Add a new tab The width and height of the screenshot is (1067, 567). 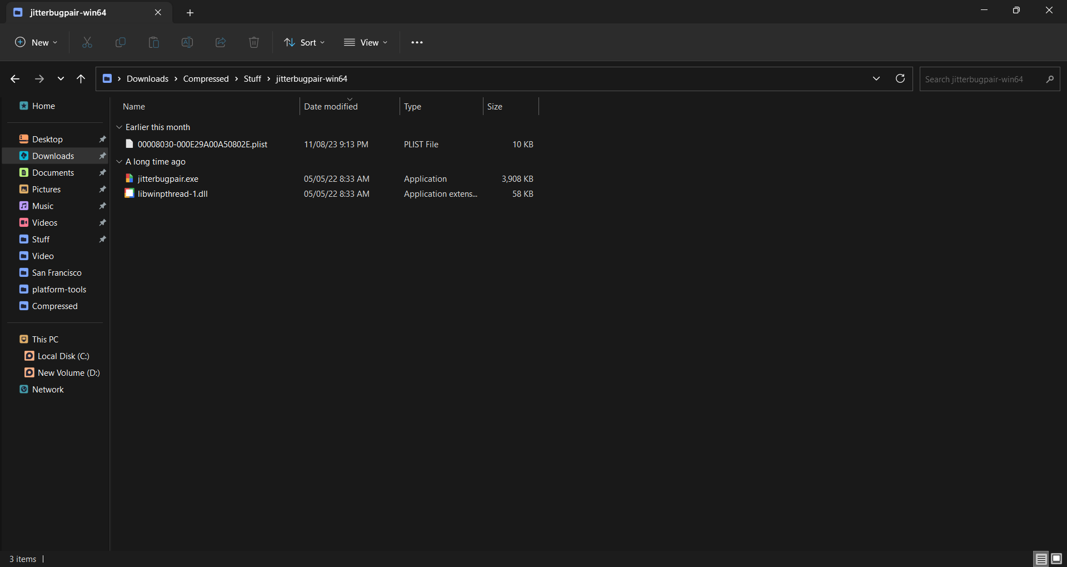click(x=190, y=12)
